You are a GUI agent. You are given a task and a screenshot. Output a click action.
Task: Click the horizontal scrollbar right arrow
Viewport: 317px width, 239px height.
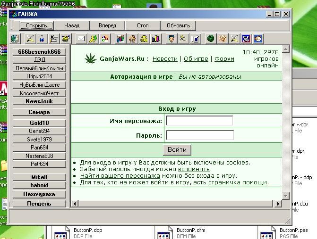coord(278,204)
